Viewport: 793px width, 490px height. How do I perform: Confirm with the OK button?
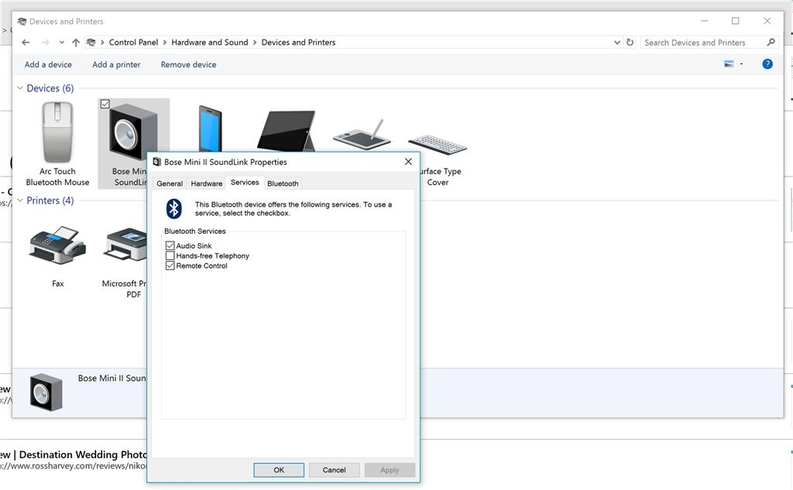[x=279, y=470]
